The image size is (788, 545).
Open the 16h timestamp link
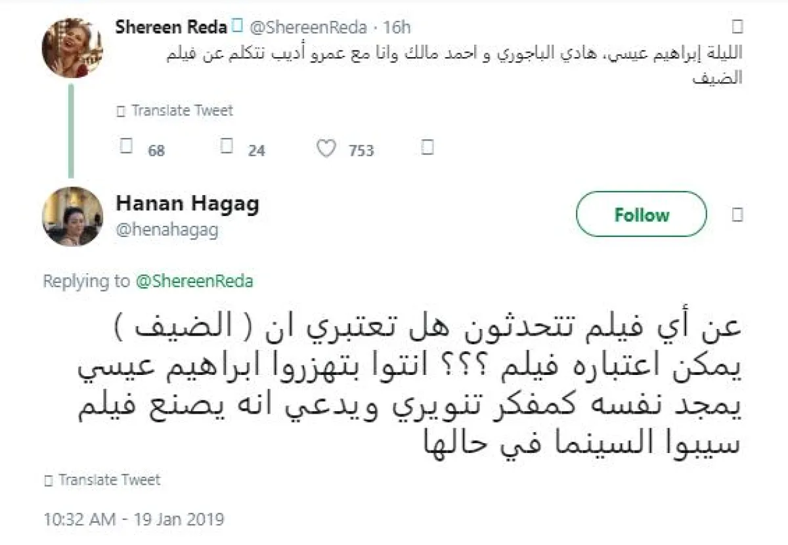(x=397, y=28)
